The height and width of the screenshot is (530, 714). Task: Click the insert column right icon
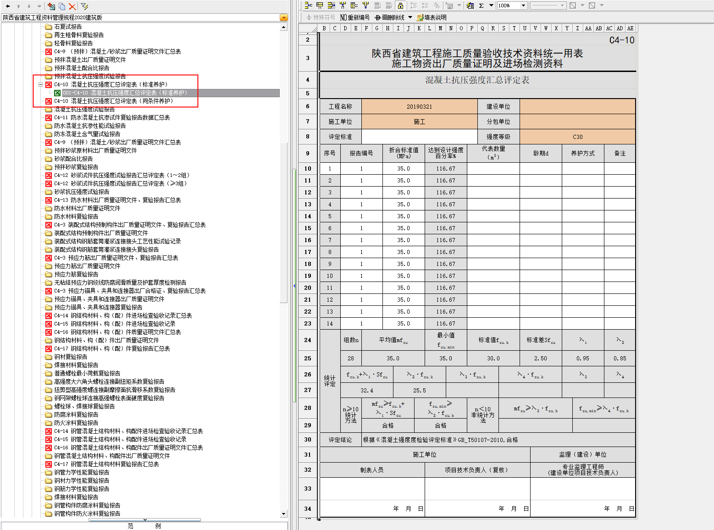(x=331, y=6)
